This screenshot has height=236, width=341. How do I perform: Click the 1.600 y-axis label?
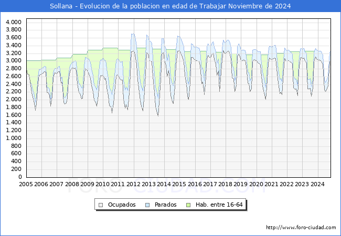[x=14, y=115]
